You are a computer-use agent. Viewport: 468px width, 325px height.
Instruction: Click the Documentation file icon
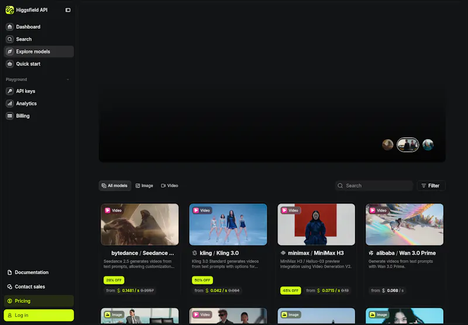[x=9, y=272]
